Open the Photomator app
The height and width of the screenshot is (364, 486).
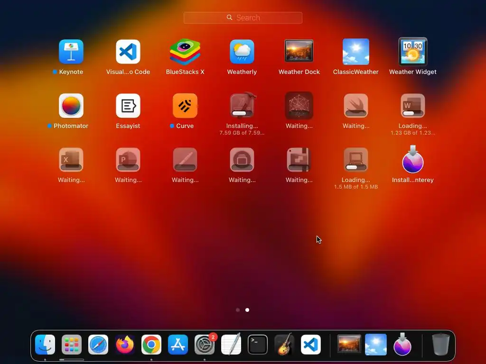point(71,106)
